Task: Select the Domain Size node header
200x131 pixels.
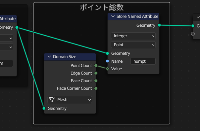Action: tap(70, 57)
